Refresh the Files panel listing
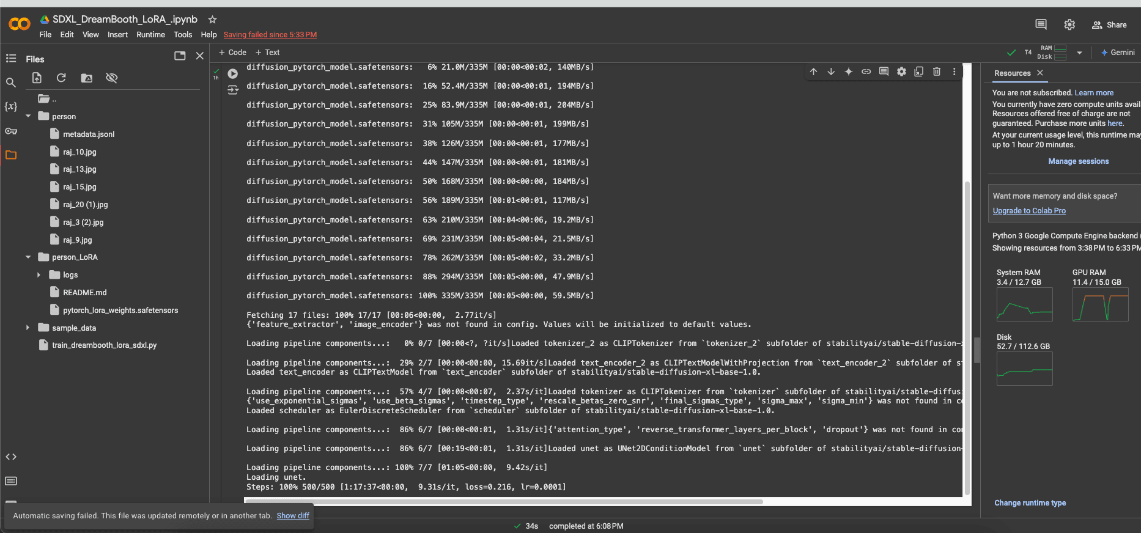The image size is (1141, 533). click(x=61, y=78)
